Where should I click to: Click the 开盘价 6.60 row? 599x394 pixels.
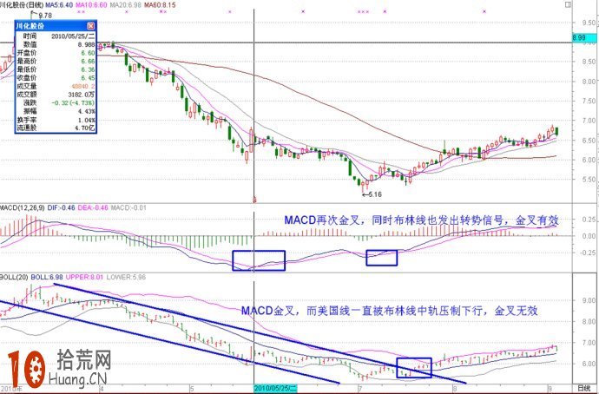[56, 53]
